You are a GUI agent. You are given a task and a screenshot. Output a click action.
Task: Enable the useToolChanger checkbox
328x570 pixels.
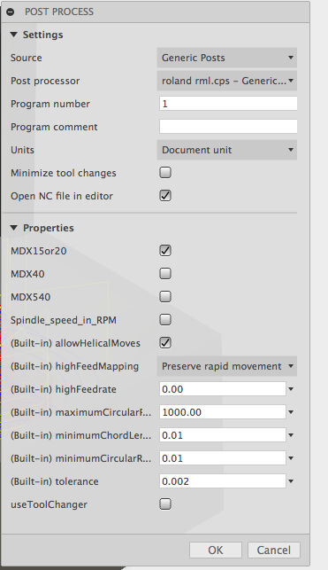click(x=165, y=504)
